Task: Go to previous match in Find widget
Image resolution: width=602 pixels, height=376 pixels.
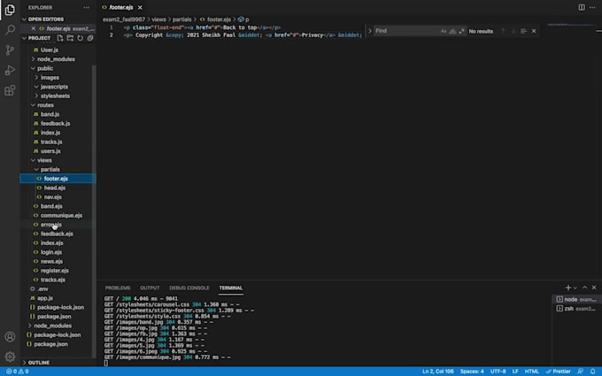Action: (x=503, y=31)
